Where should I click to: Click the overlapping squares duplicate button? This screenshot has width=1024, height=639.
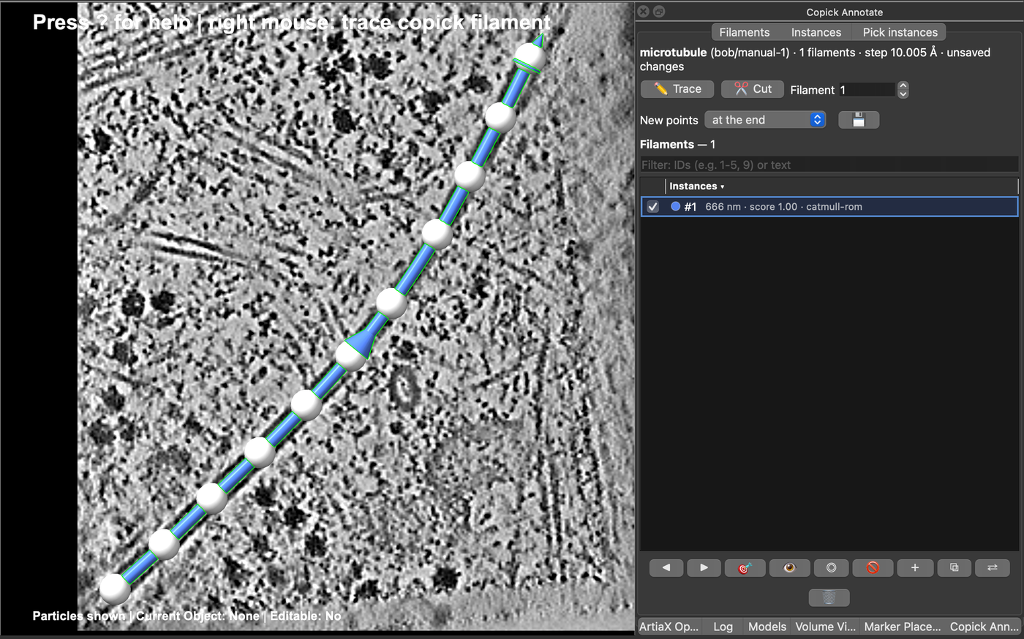pyautogui.click(x=954, y=567)
